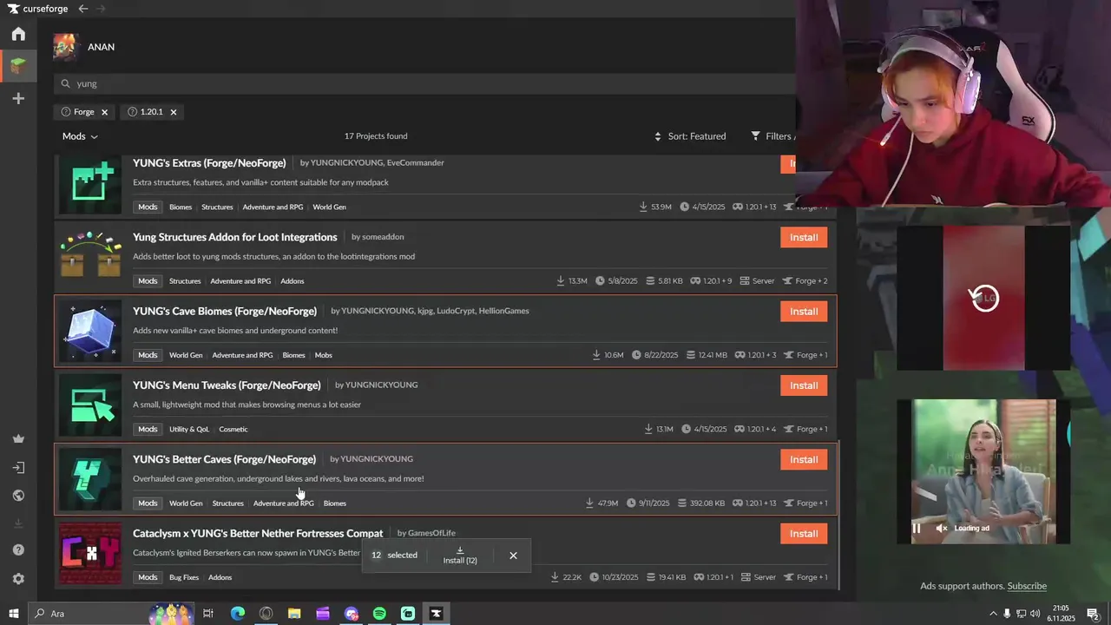The width and height of the screenshot is (1111, 625).
Task: Open YUNG's Cave Biomes cube thumbnail
Action: (90, 332)
